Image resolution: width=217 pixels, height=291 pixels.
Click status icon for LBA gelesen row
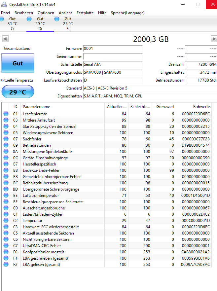[x=6, y=264]
